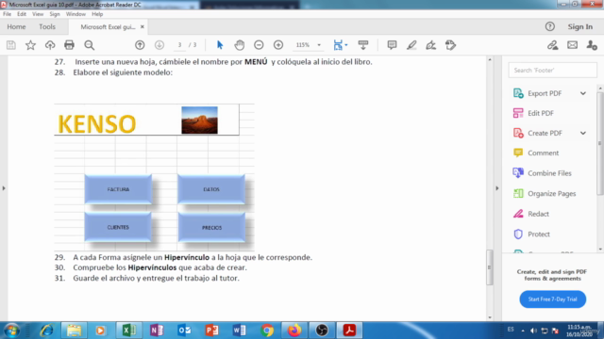604x339 pixels.
Task: Click the Windows Start button
Action: (x=12, y=331)
